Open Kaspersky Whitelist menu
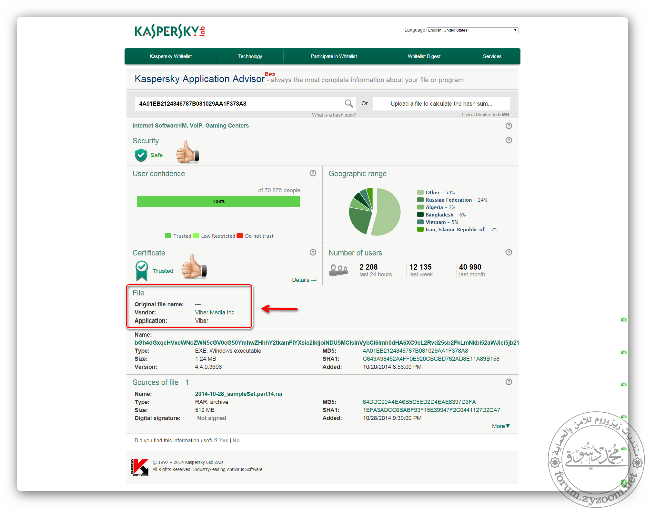645x508 pixels. pos(170,56)
